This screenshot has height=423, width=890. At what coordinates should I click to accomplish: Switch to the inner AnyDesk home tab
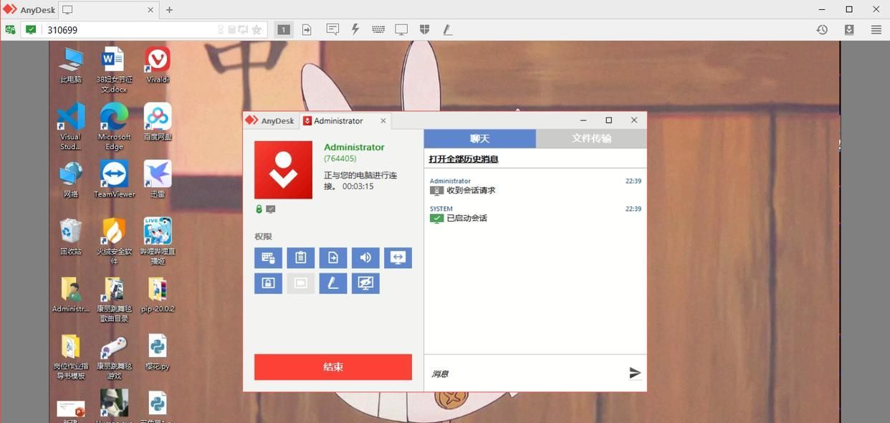[x=271, y=120]
